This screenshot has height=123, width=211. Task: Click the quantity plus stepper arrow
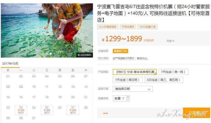point(128,97)
